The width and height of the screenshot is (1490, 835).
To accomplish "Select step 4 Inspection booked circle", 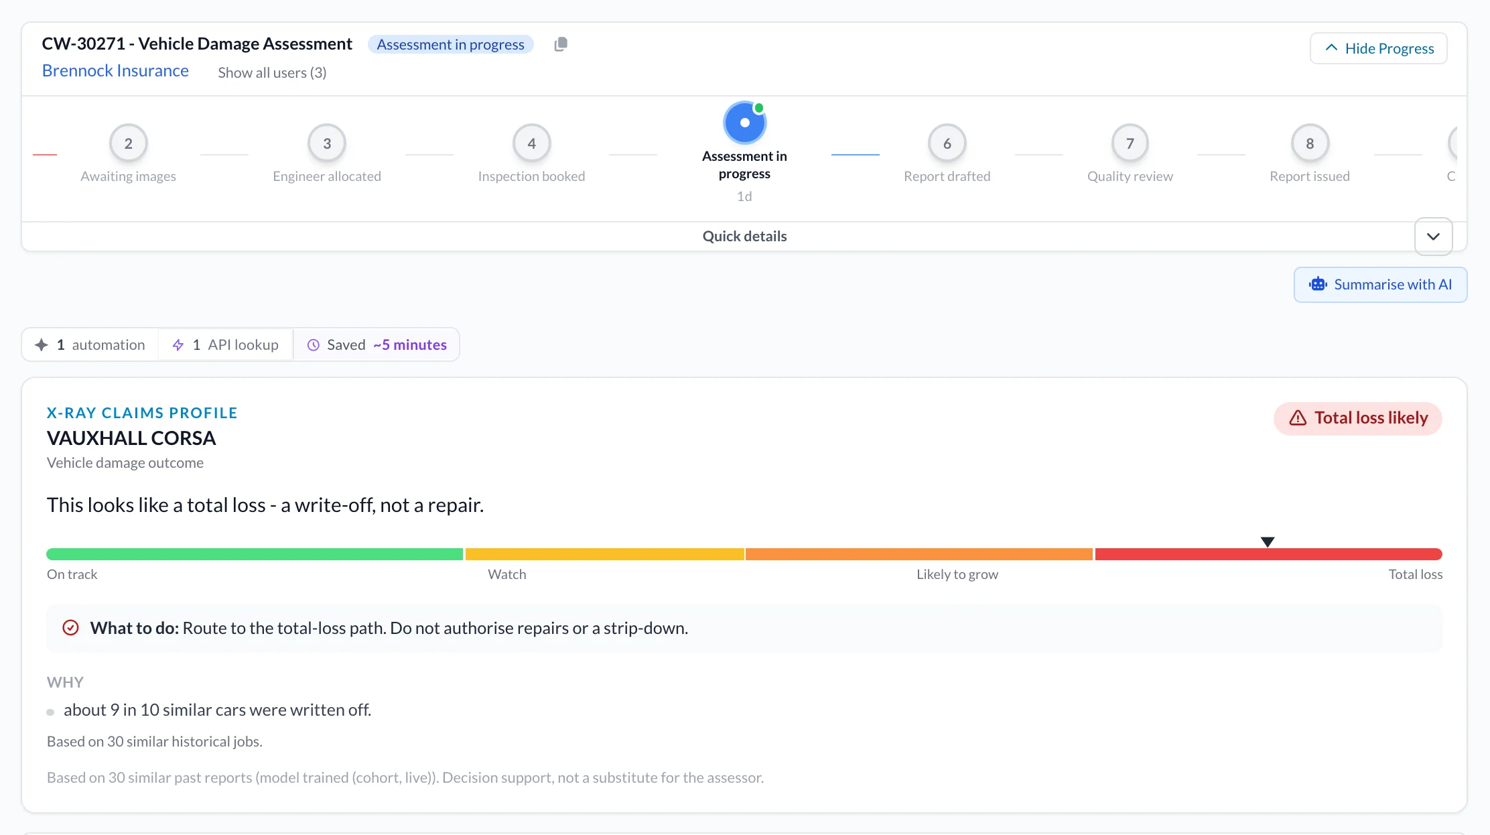I will click(531, 143).
